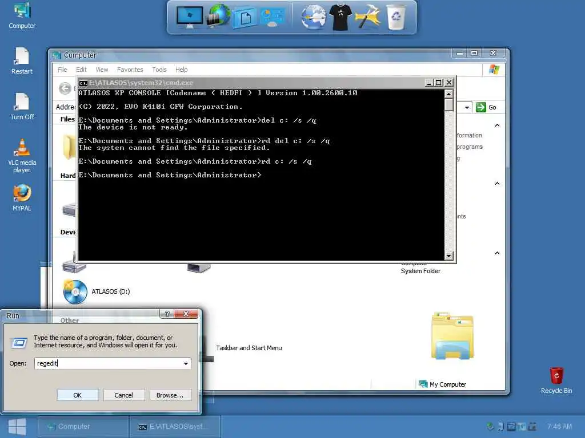Open Edit menu in Computer window
585x438 pixels.
pyautogui.click(x=81, y=70)
